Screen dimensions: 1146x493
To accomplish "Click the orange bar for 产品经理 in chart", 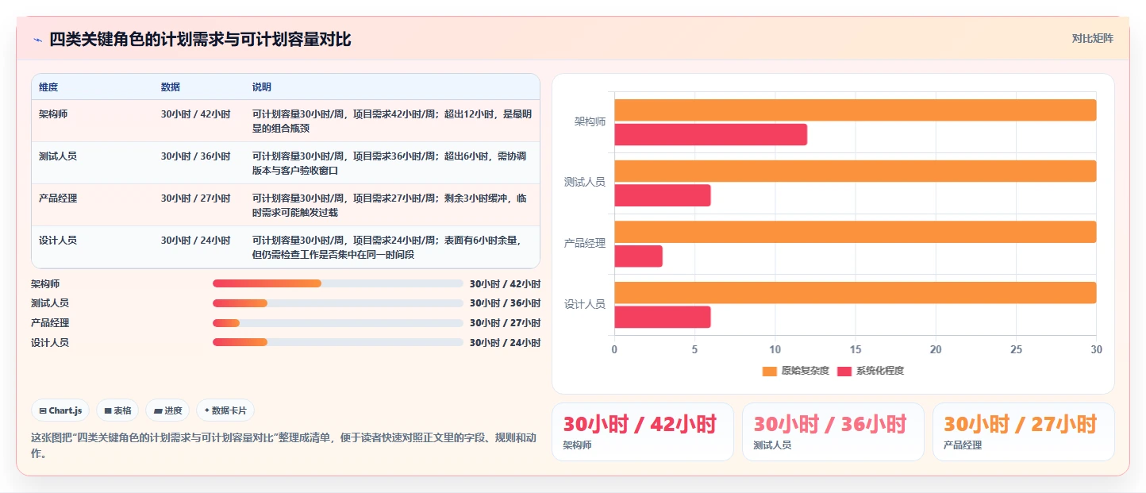I will pos(855,232).
